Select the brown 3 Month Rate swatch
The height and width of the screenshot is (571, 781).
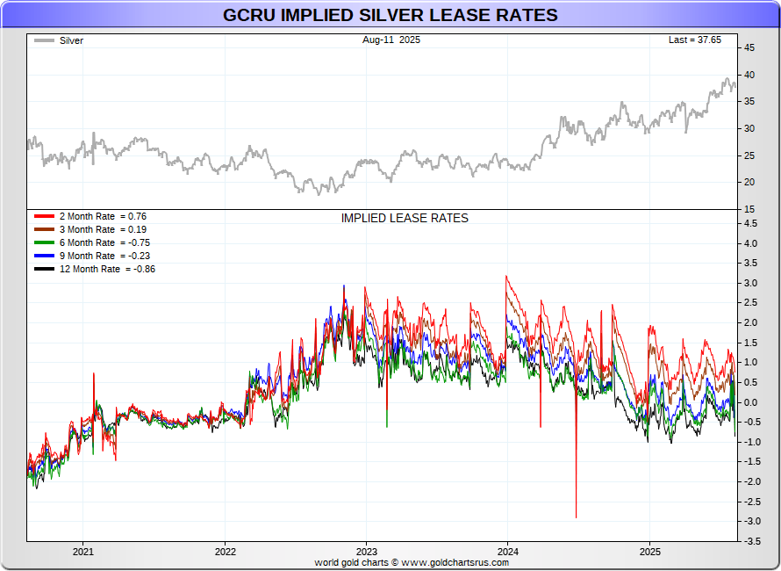click(x=45, y=229)
